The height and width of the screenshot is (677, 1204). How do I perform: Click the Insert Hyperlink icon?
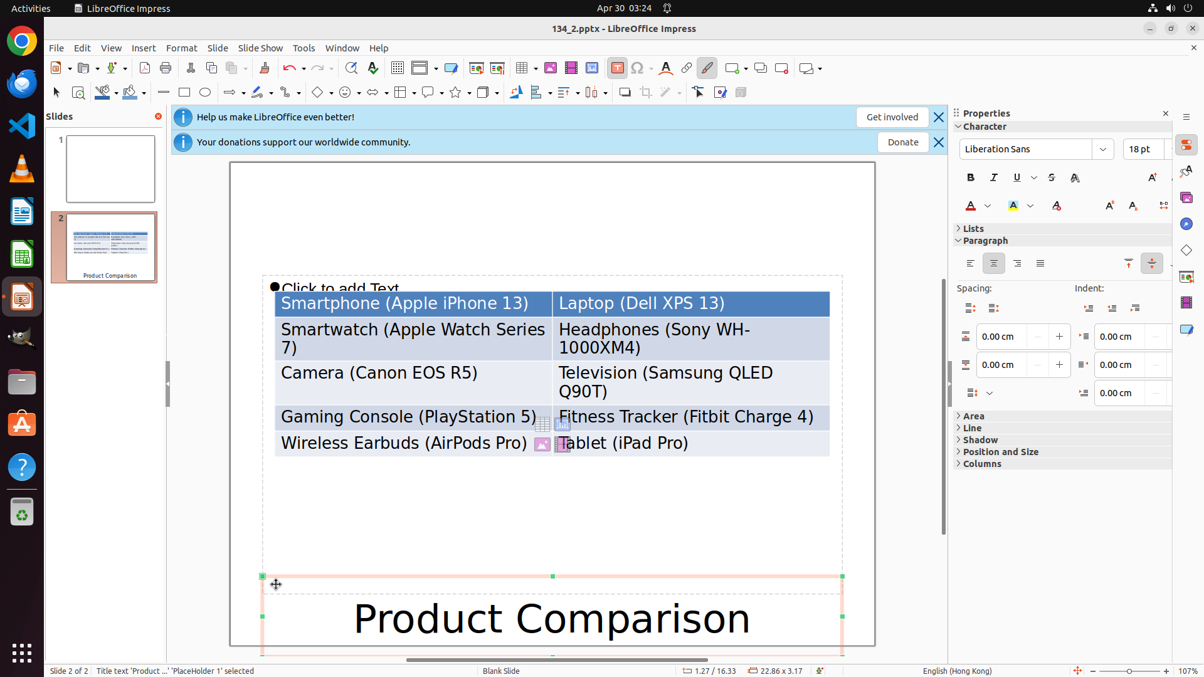(687, 68)
